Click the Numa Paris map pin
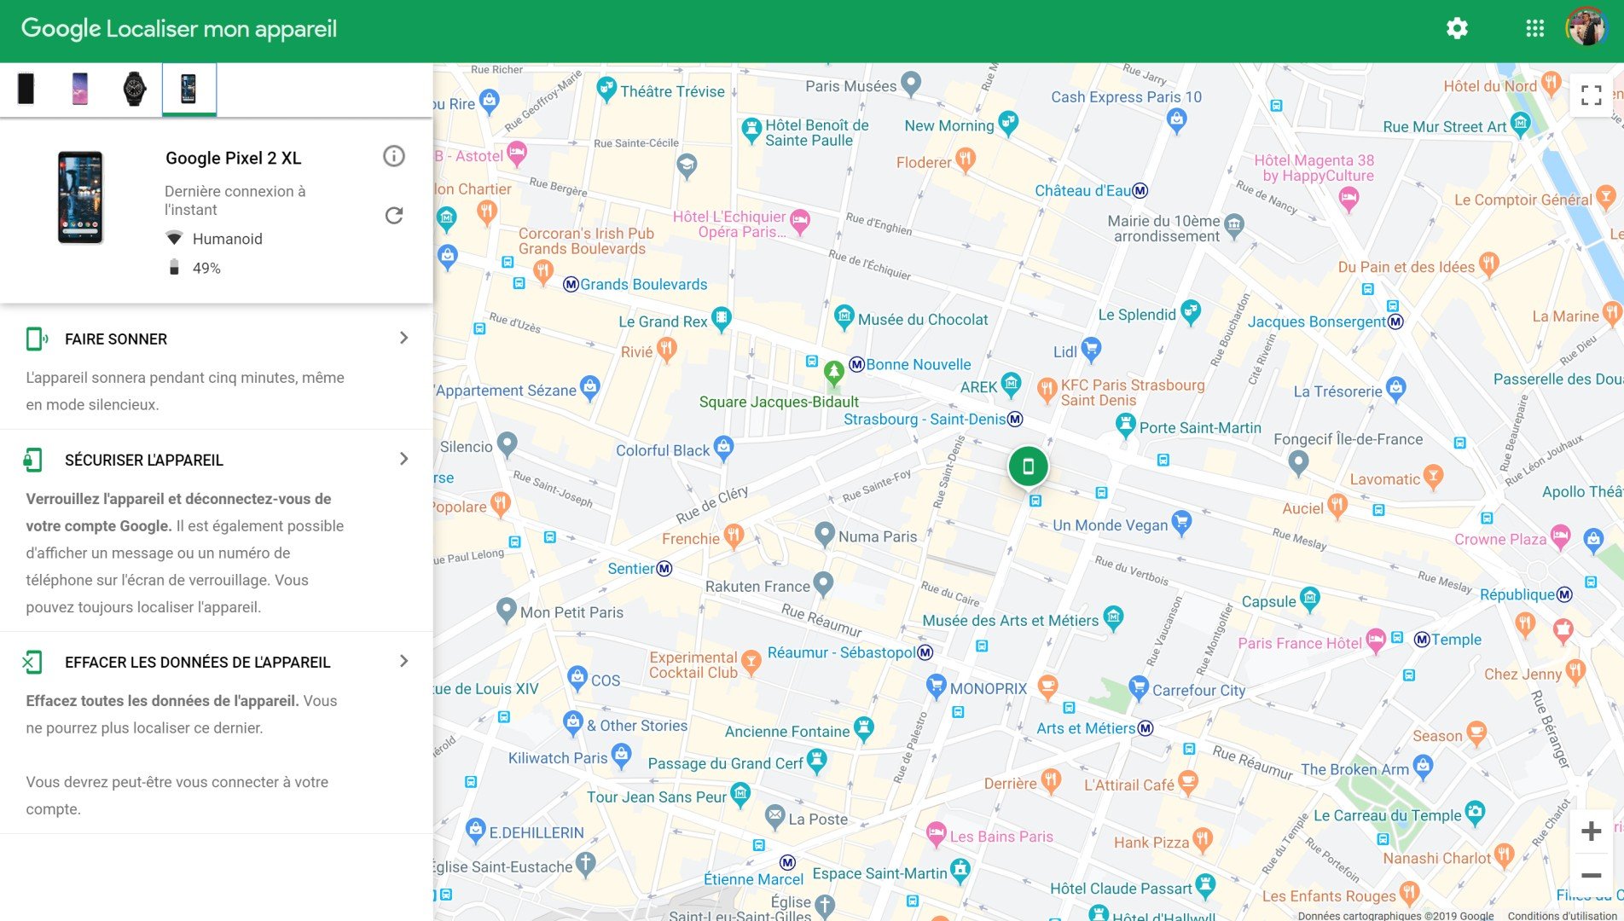Screen dimensions: 1624x921 tap(824, 535)
